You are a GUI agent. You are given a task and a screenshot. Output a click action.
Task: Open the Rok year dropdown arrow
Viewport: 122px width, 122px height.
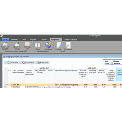112,63
